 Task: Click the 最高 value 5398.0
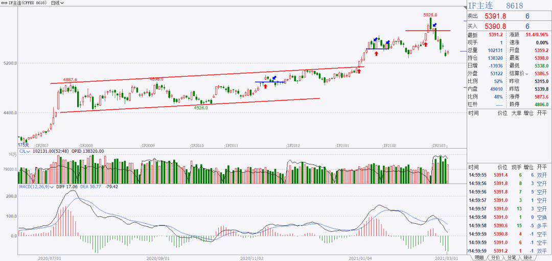(541, 58)
